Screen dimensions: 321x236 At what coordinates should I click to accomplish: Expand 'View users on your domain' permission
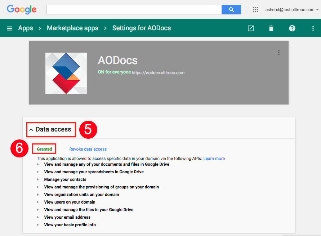(x=38, y=202)
